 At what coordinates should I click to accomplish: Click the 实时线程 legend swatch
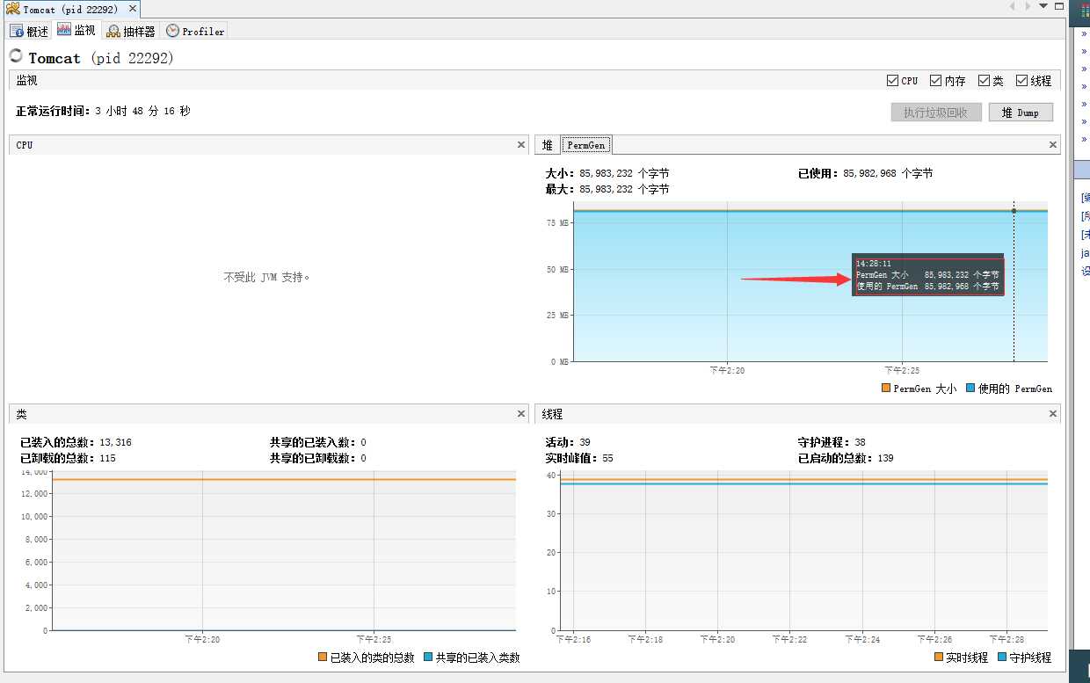point(939,658)
